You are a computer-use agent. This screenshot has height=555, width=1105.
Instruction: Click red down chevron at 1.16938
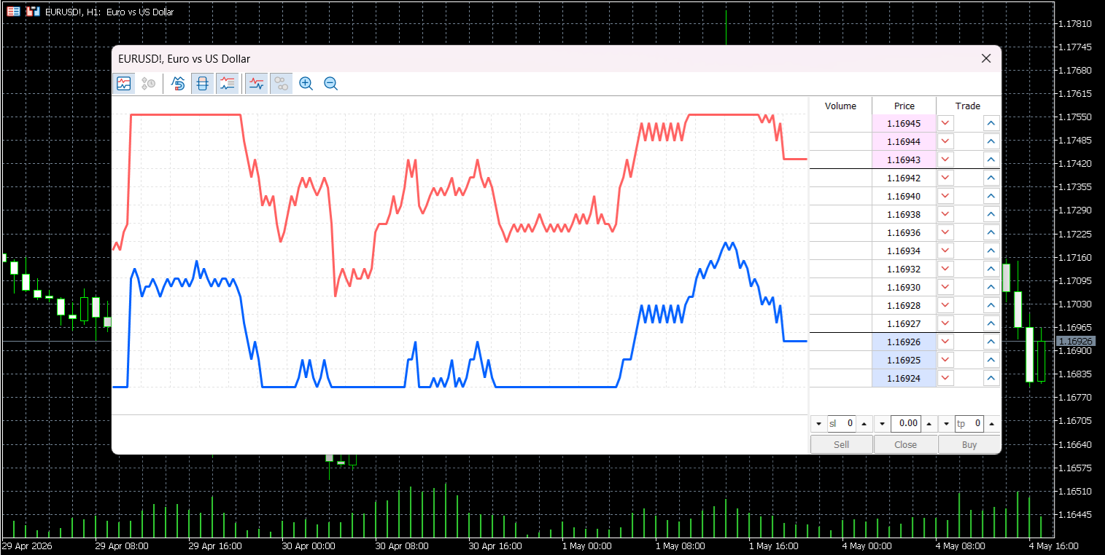tap(945, 214)
